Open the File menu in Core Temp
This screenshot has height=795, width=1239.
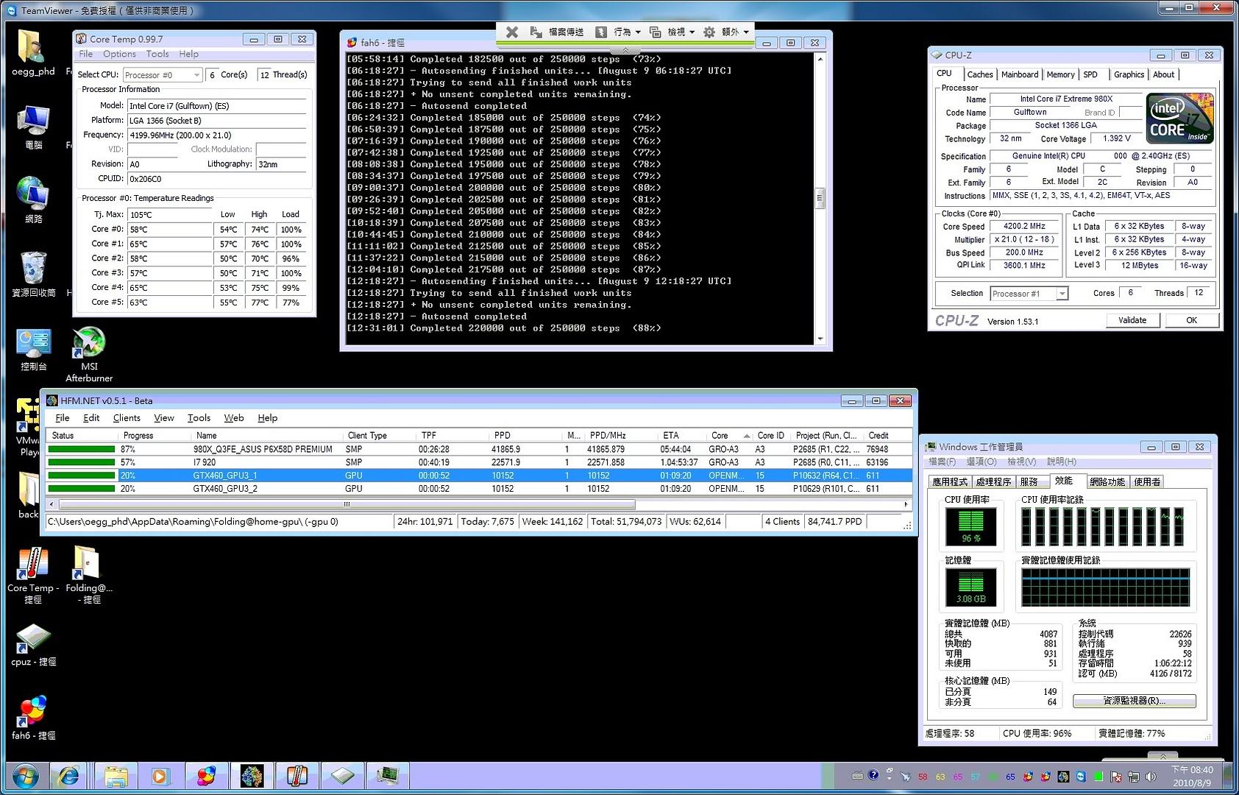[86, 54]
